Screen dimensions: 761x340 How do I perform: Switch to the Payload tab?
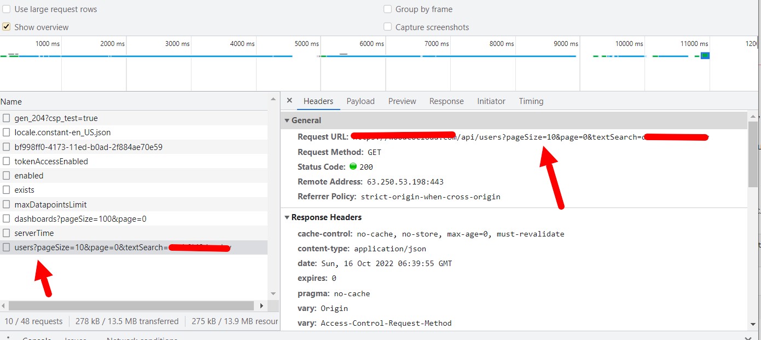[x=361, y=101]
